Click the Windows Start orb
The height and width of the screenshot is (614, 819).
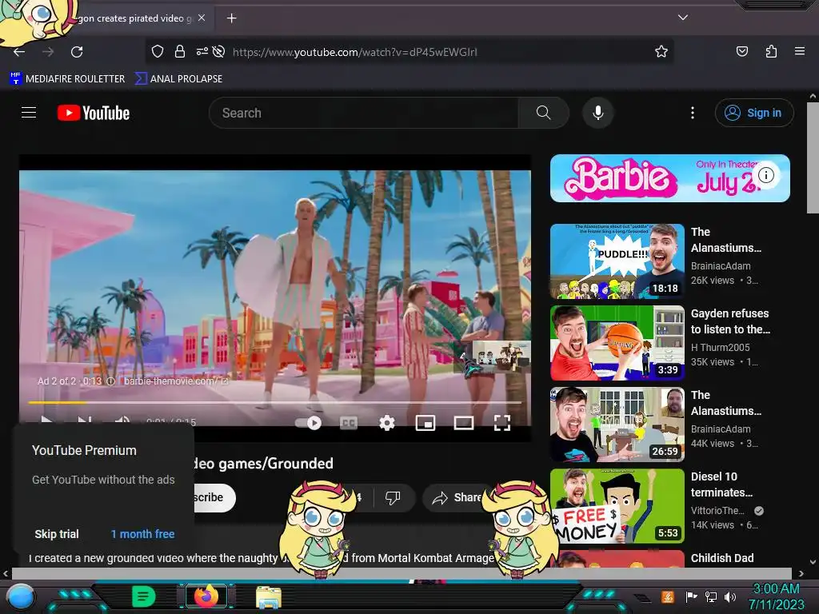pos(20,597)
